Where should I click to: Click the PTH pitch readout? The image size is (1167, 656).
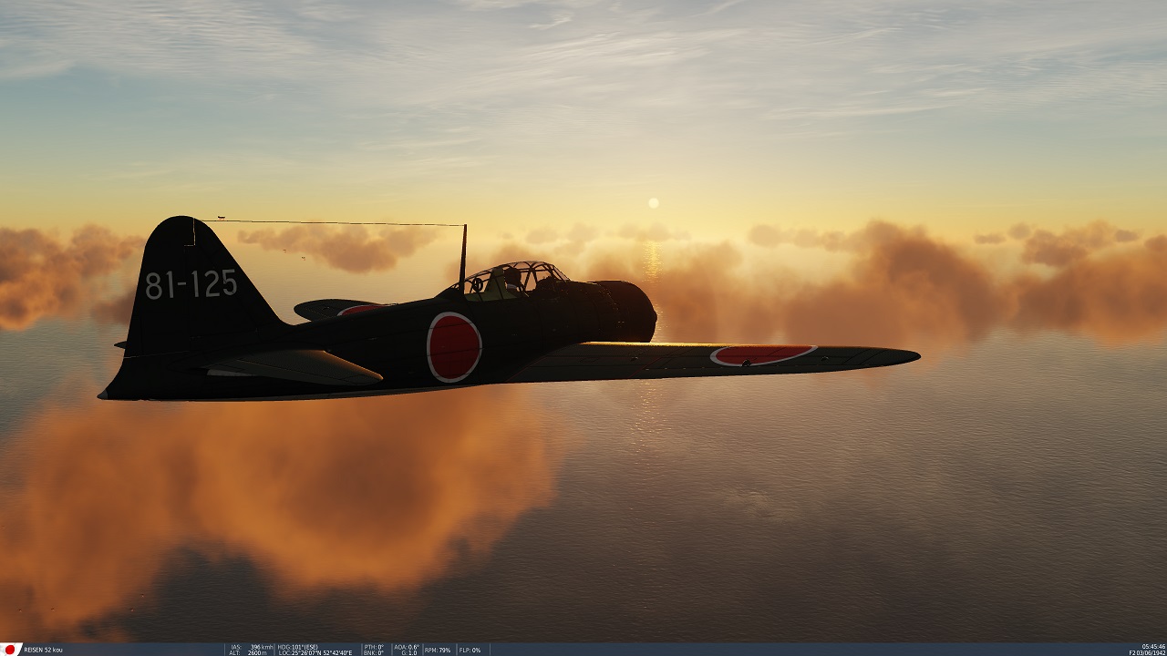[x=374, y=647]
